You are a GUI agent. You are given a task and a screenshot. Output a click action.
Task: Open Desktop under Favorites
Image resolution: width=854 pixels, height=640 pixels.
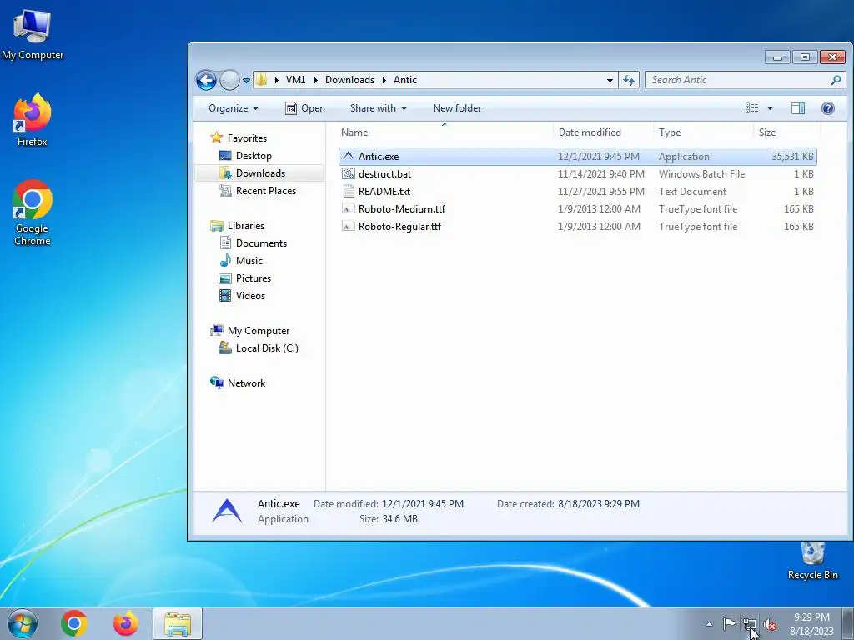(254, 156)
